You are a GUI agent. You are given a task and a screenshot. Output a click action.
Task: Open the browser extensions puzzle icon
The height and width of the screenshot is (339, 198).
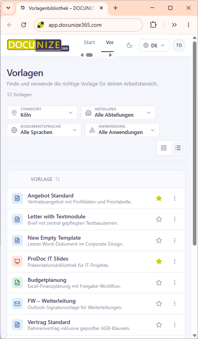(153, 25)
